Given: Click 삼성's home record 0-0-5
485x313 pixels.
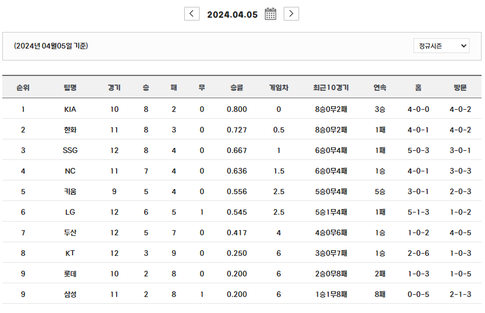Looking at the screenshot, I should point(418,295).
